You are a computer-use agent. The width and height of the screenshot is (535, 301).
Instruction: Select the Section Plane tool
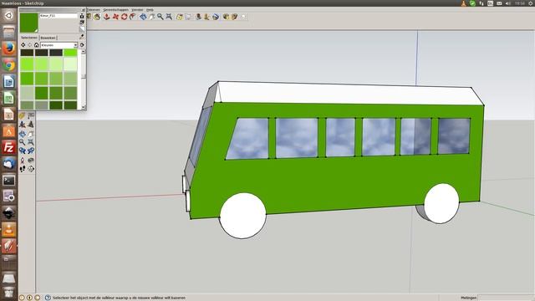click(x=31, y=169)
